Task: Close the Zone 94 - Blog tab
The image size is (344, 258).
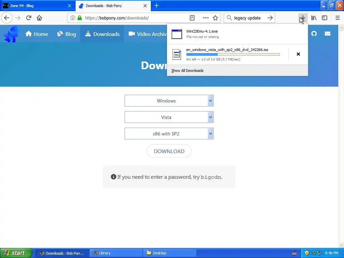Action: pos(70,6)
